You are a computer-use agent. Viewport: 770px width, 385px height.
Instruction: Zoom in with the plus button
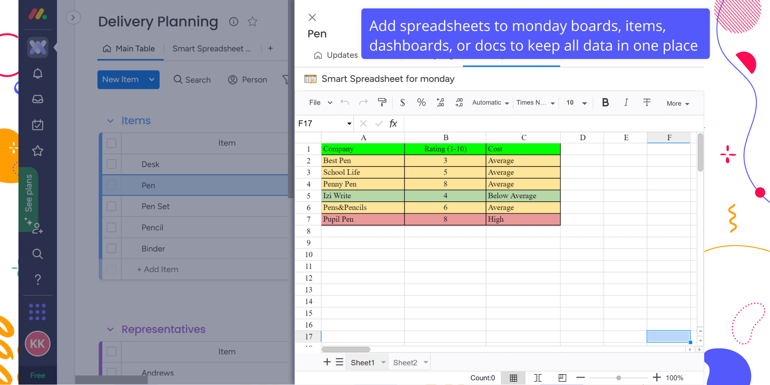(x=657, y=377)
